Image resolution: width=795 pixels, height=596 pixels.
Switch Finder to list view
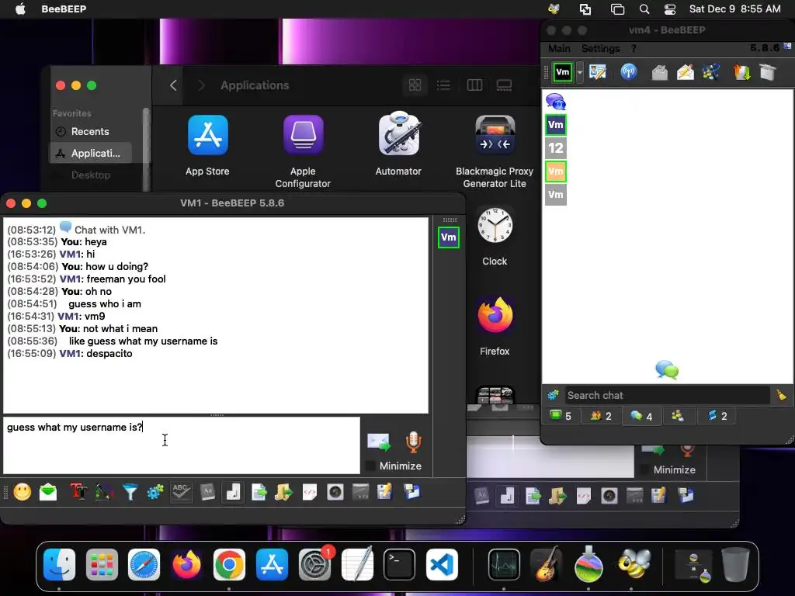pos(443,85)
